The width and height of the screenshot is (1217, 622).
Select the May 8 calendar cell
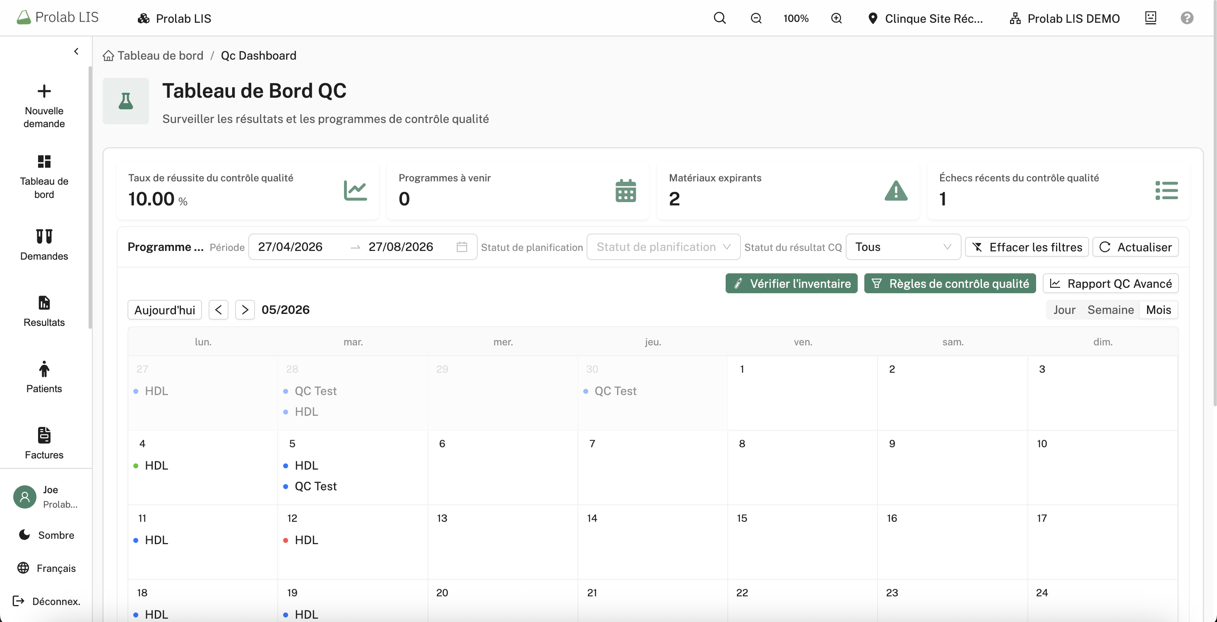(x=802, y=468)
